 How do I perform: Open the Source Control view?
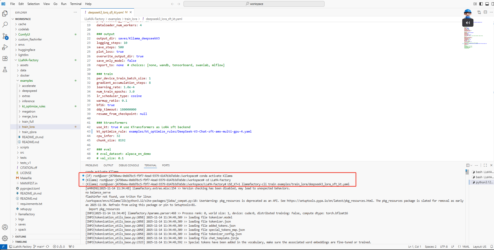[5, 36]
